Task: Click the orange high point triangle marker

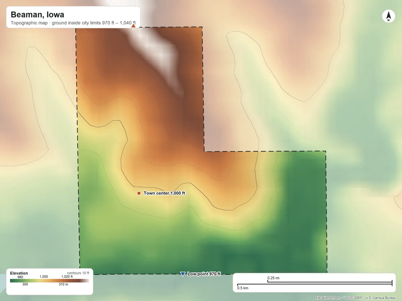Action: click(133, 26)
